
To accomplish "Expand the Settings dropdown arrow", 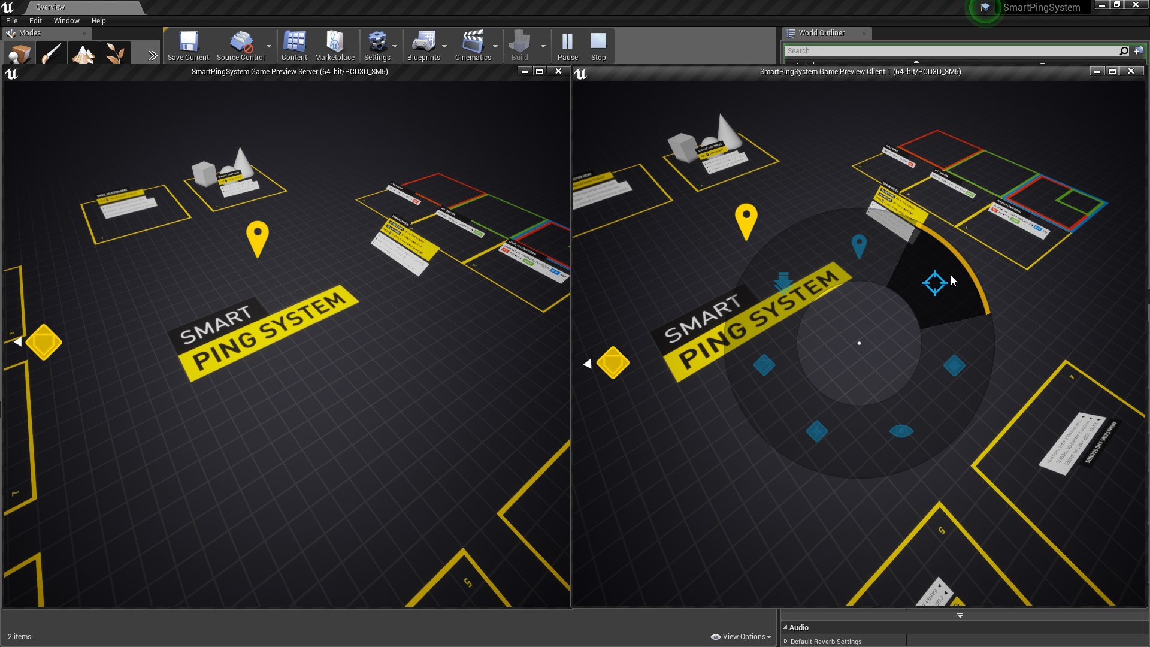I will [395, 46].
